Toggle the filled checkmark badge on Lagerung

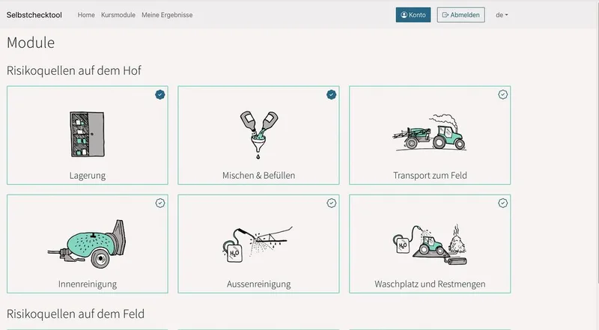[160, 94]
